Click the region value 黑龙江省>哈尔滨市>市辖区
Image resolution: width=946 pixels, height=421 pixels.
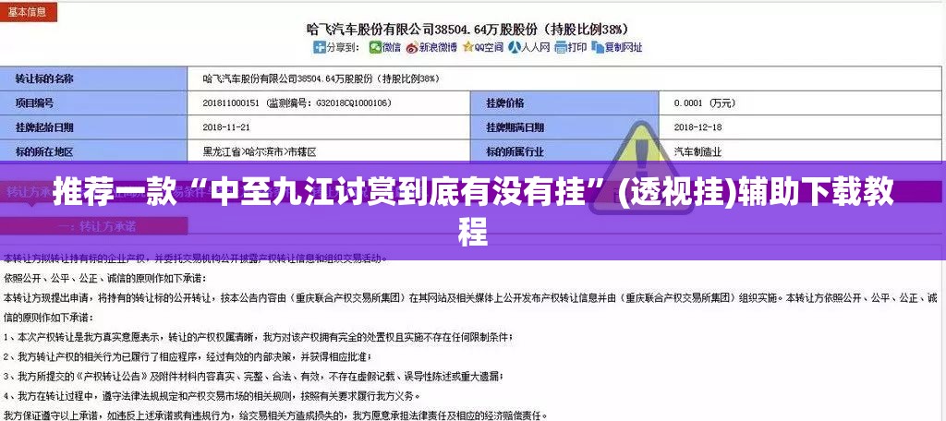tap(260, 152)
